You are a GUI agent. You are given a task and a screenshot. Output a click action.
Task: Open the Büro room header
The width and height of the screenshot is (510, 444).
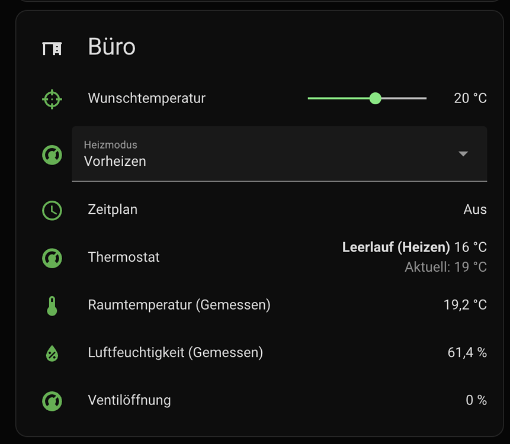(111, 47)
